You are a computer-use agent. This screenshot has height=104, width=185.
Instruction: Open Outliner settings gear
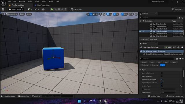[182, 18]
